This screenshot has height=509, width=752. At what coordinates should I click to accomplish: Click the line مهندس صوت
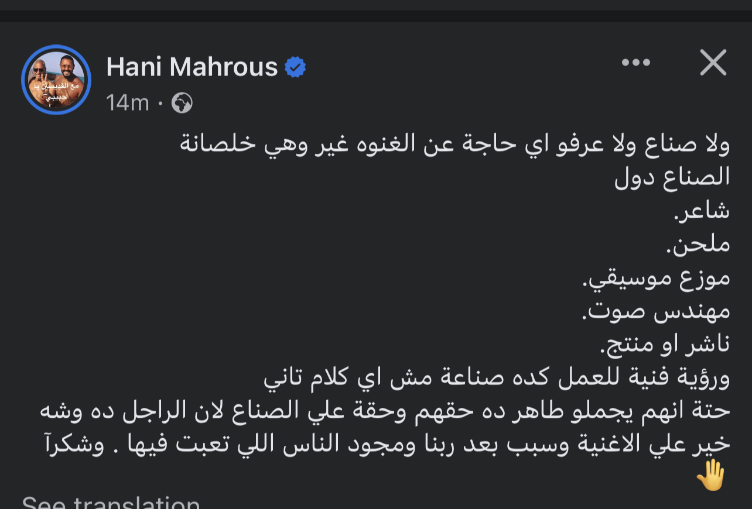(x=656, y=311)
